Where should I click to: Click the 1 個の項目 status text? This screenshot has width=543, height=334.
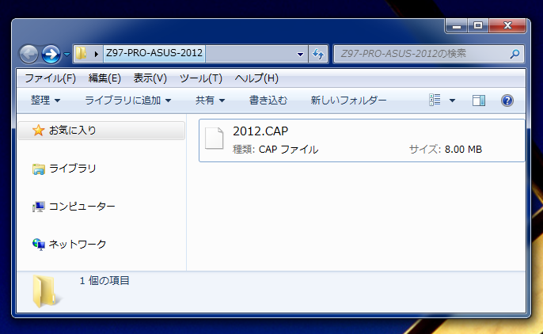(104, 281)
